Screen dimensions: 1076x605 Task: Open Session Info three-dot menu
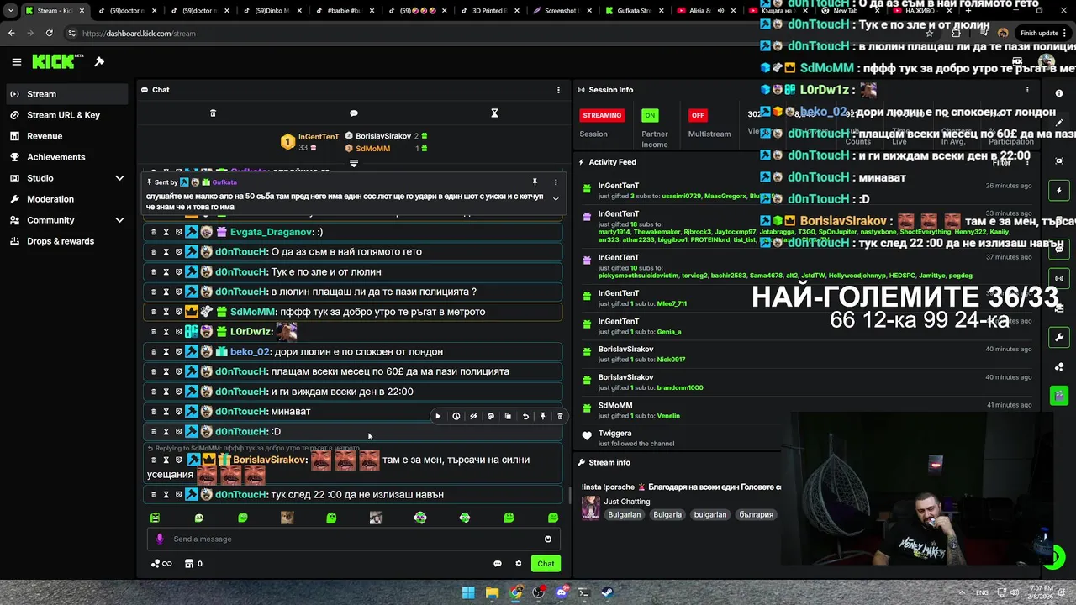click(1027, 90)
